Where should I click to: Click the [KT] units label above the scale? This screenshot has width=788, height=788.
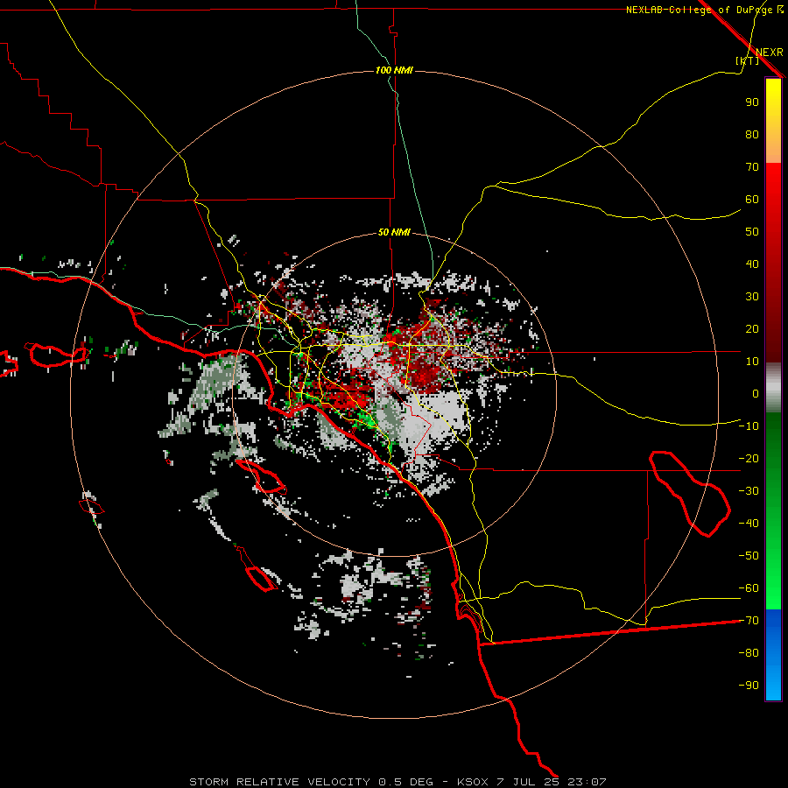(747, 60)
